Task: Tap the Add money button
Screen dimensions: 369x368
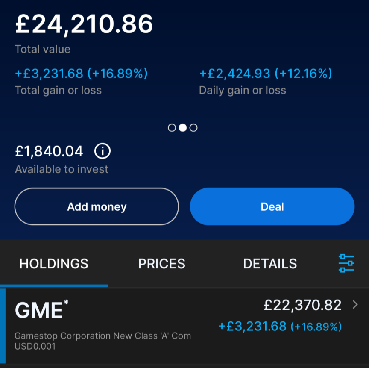Action: [x=97, y=206]
